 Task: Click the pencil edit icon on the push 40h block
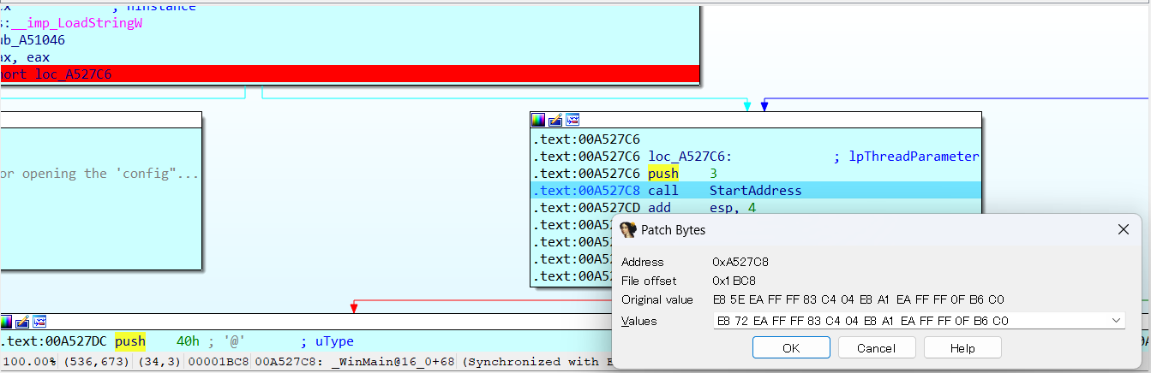tap(22, 322)
